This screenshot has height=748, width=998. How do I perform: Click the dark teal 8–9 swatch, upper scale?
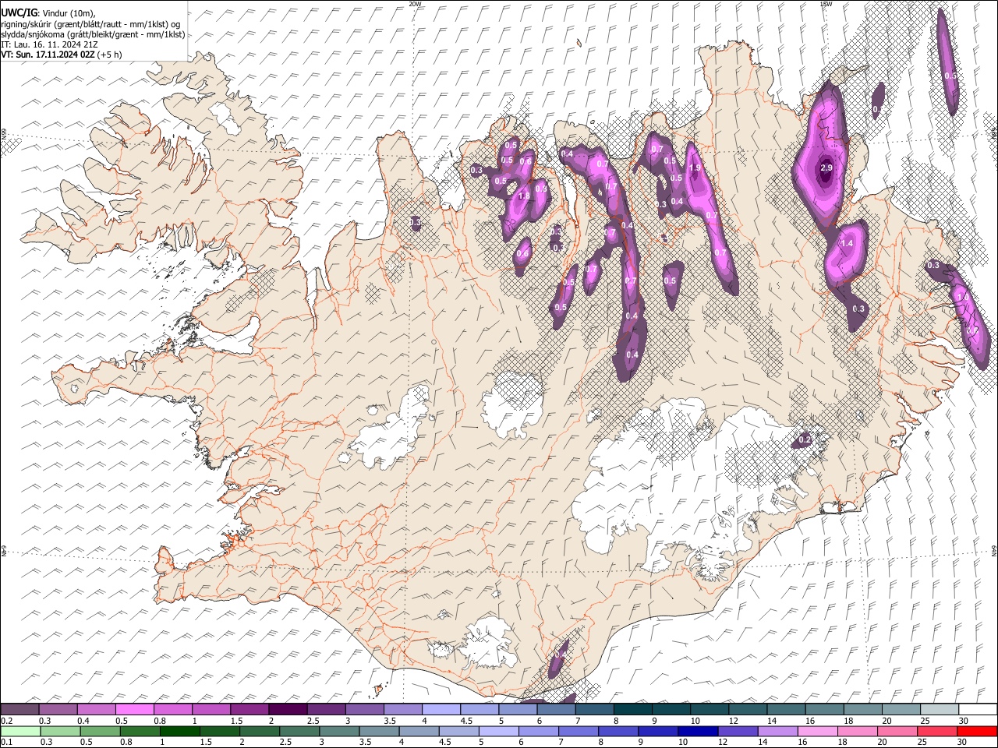633,709
